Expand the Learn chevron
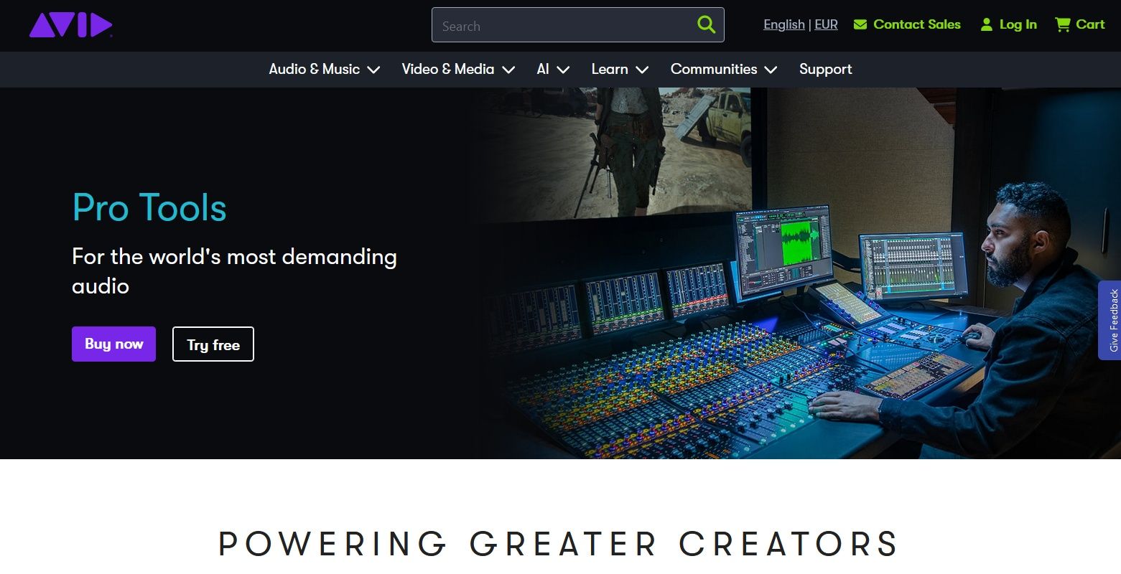Screen dimensions: 1121x574 click(642, 70)
